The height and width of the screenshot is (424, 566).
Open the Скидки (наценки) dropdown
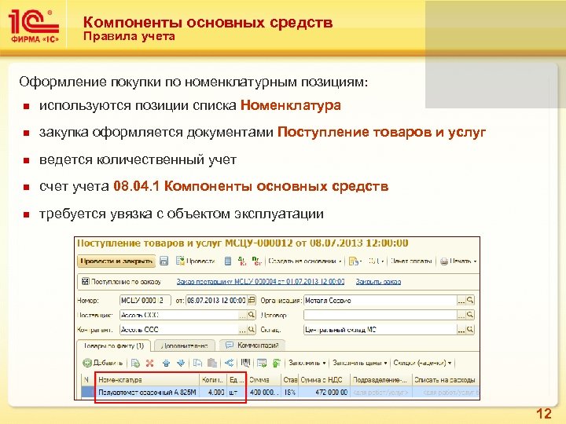(x=422, y=363)
